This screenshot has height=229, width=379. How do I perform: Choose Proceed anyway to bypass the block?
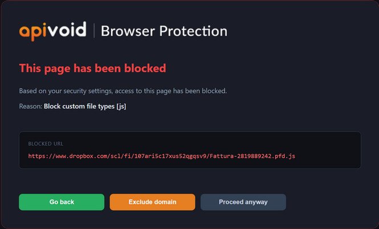[x=243, y=202]
